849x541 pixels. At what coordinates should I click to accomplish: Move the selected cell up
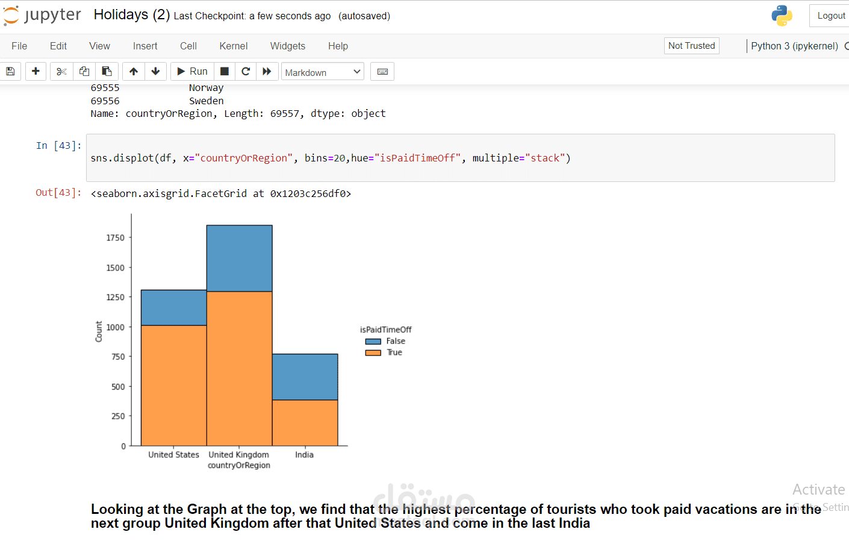click(x=134, y=72)
